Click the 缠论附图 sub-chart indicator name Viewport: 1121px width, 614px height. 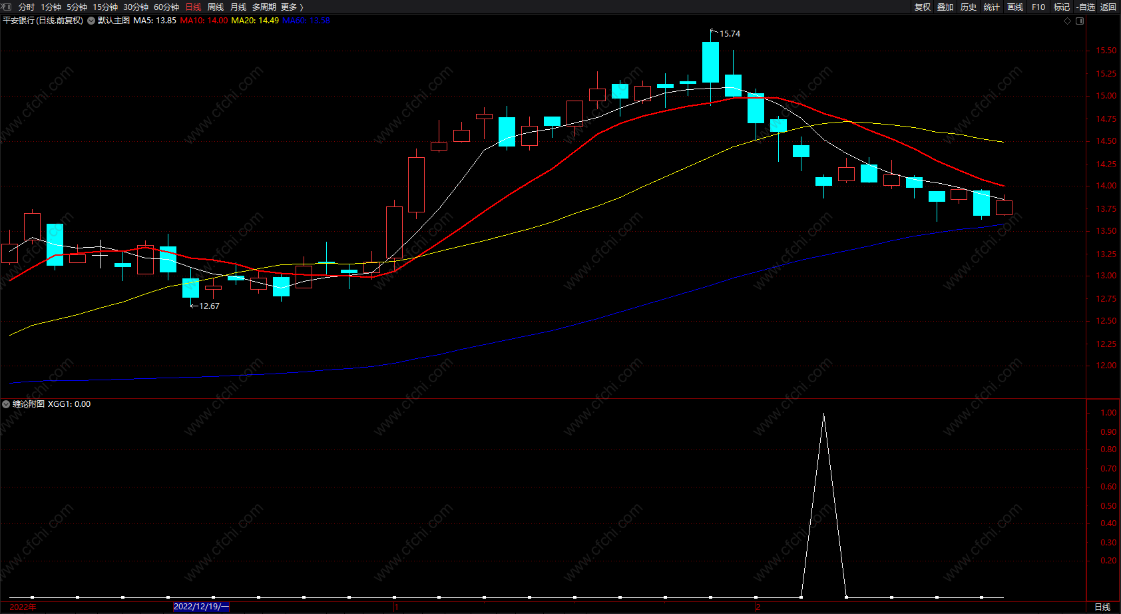[29, 404]
